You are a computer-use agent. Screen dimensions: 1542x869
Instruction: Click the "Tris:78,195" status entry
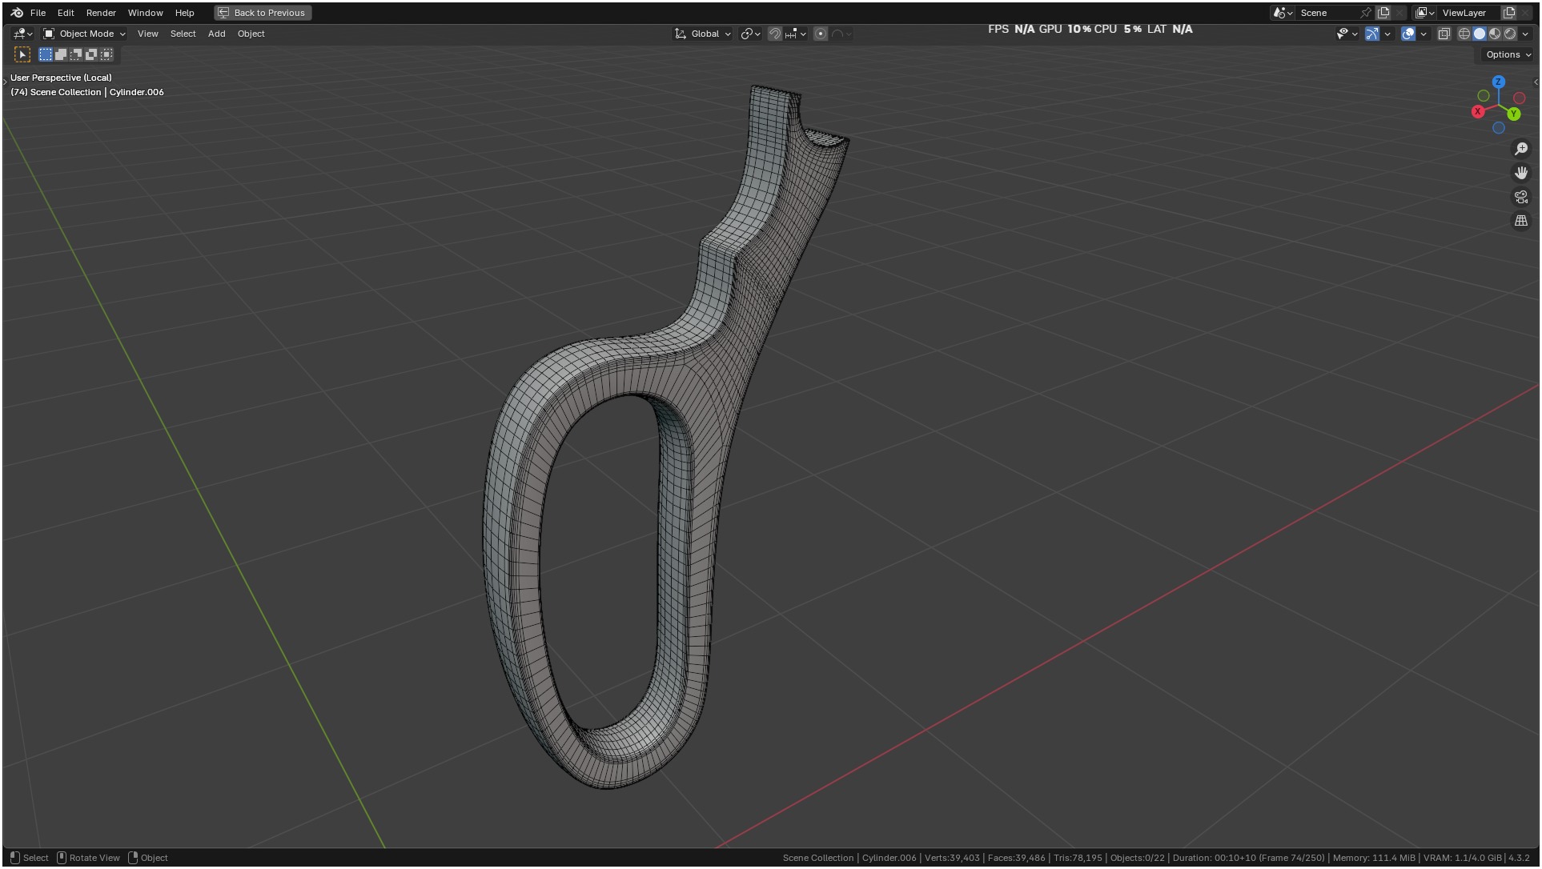click(1078, 858)
